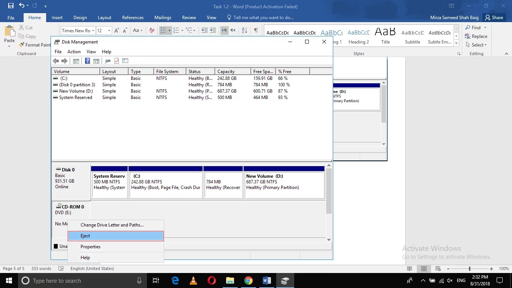Switch to the References ribbon tab
Screen dimensions: 512x288
click(x=133, y=17)
